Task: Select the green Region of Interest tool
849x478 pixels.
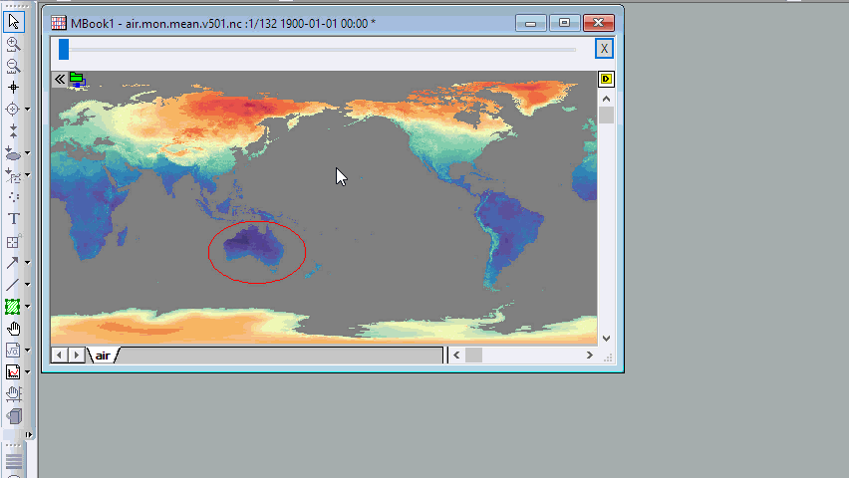Action: [13, 306]
